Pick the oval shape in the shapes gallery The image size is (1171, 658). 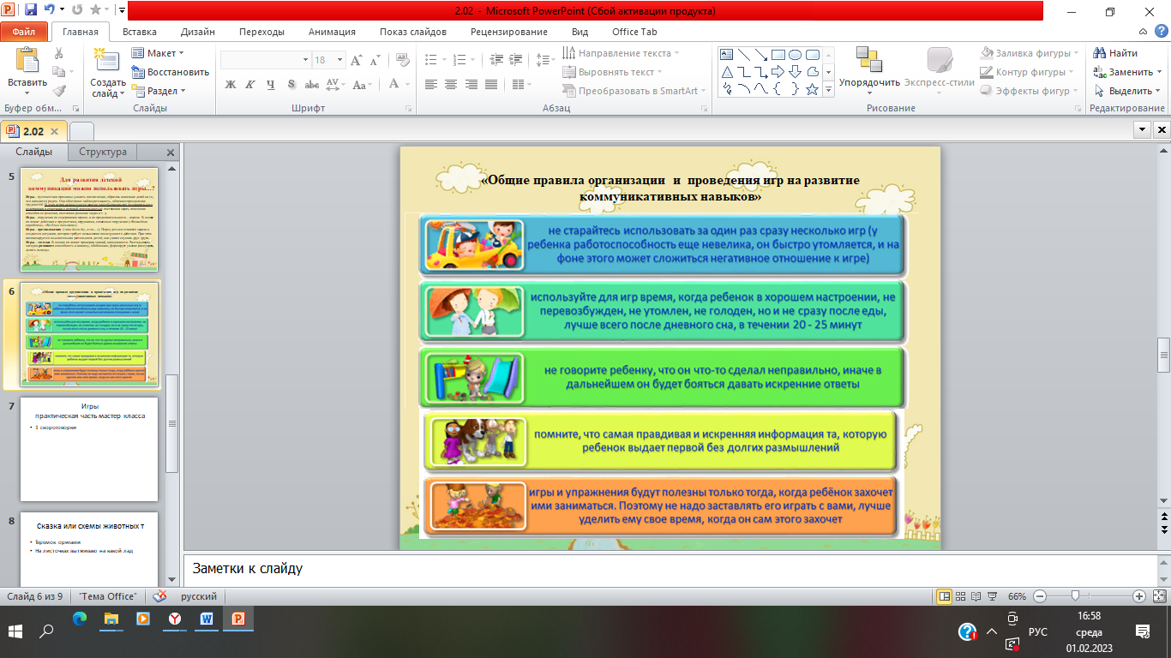[796, 54]
